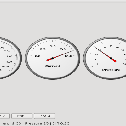
Task: Click the 0 mark on Pressure gauge
Action: click(x=98, y=64)
